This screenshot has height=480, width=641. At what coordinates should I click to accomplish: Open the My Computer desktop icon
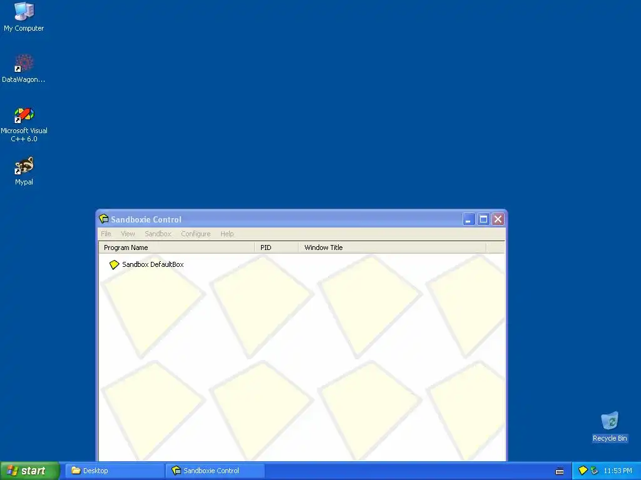click(x=24, y=17)
